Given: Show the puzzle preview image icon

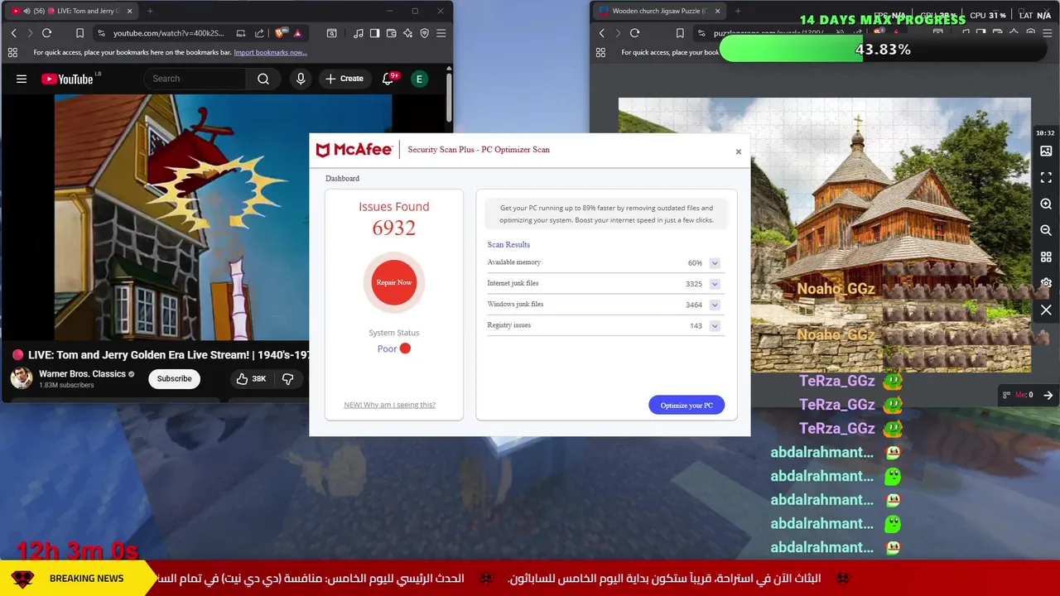Looking at the screenshot, I should click(1046, 151).
